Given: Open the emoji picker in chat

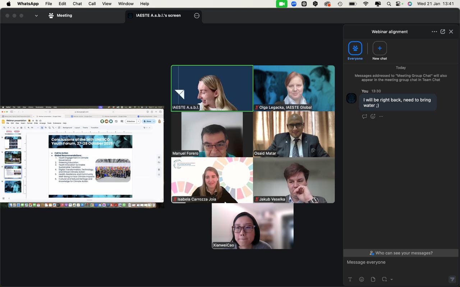Looking at the screenshot, I should tap(362, 279).
